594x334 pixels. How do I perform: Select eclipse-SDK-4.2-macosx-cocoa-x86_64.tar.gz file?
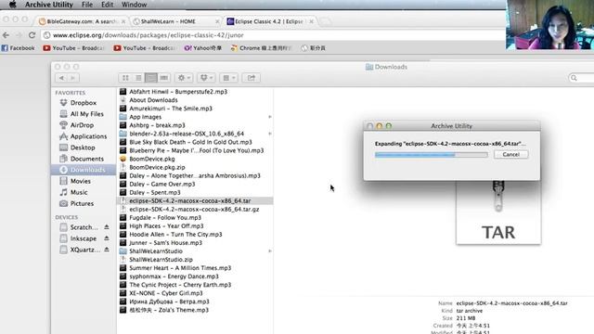tap(195, 209)
